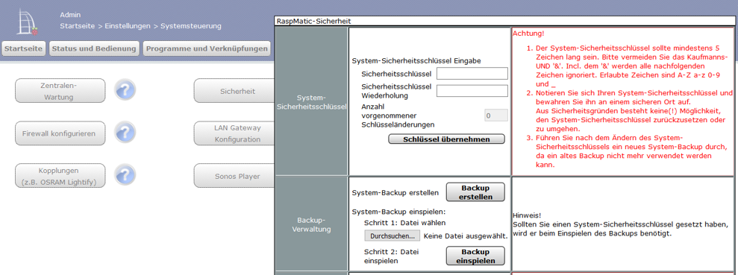Go to Startseite tab
Image resolution: width=738 pixels, height=275 pixels.
pos(24,48)
